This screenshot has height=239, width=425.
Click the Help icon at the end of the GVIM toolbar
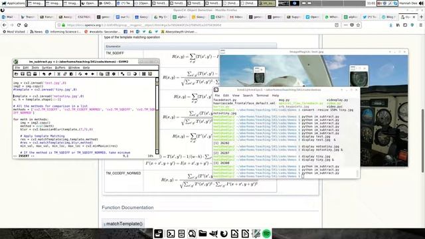[150, 74]
